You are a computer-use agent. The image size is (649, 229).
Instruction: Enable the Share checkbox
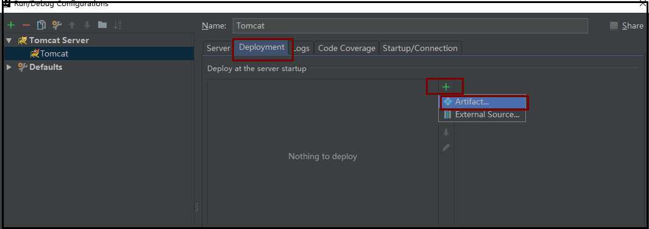tap(614, 26)
